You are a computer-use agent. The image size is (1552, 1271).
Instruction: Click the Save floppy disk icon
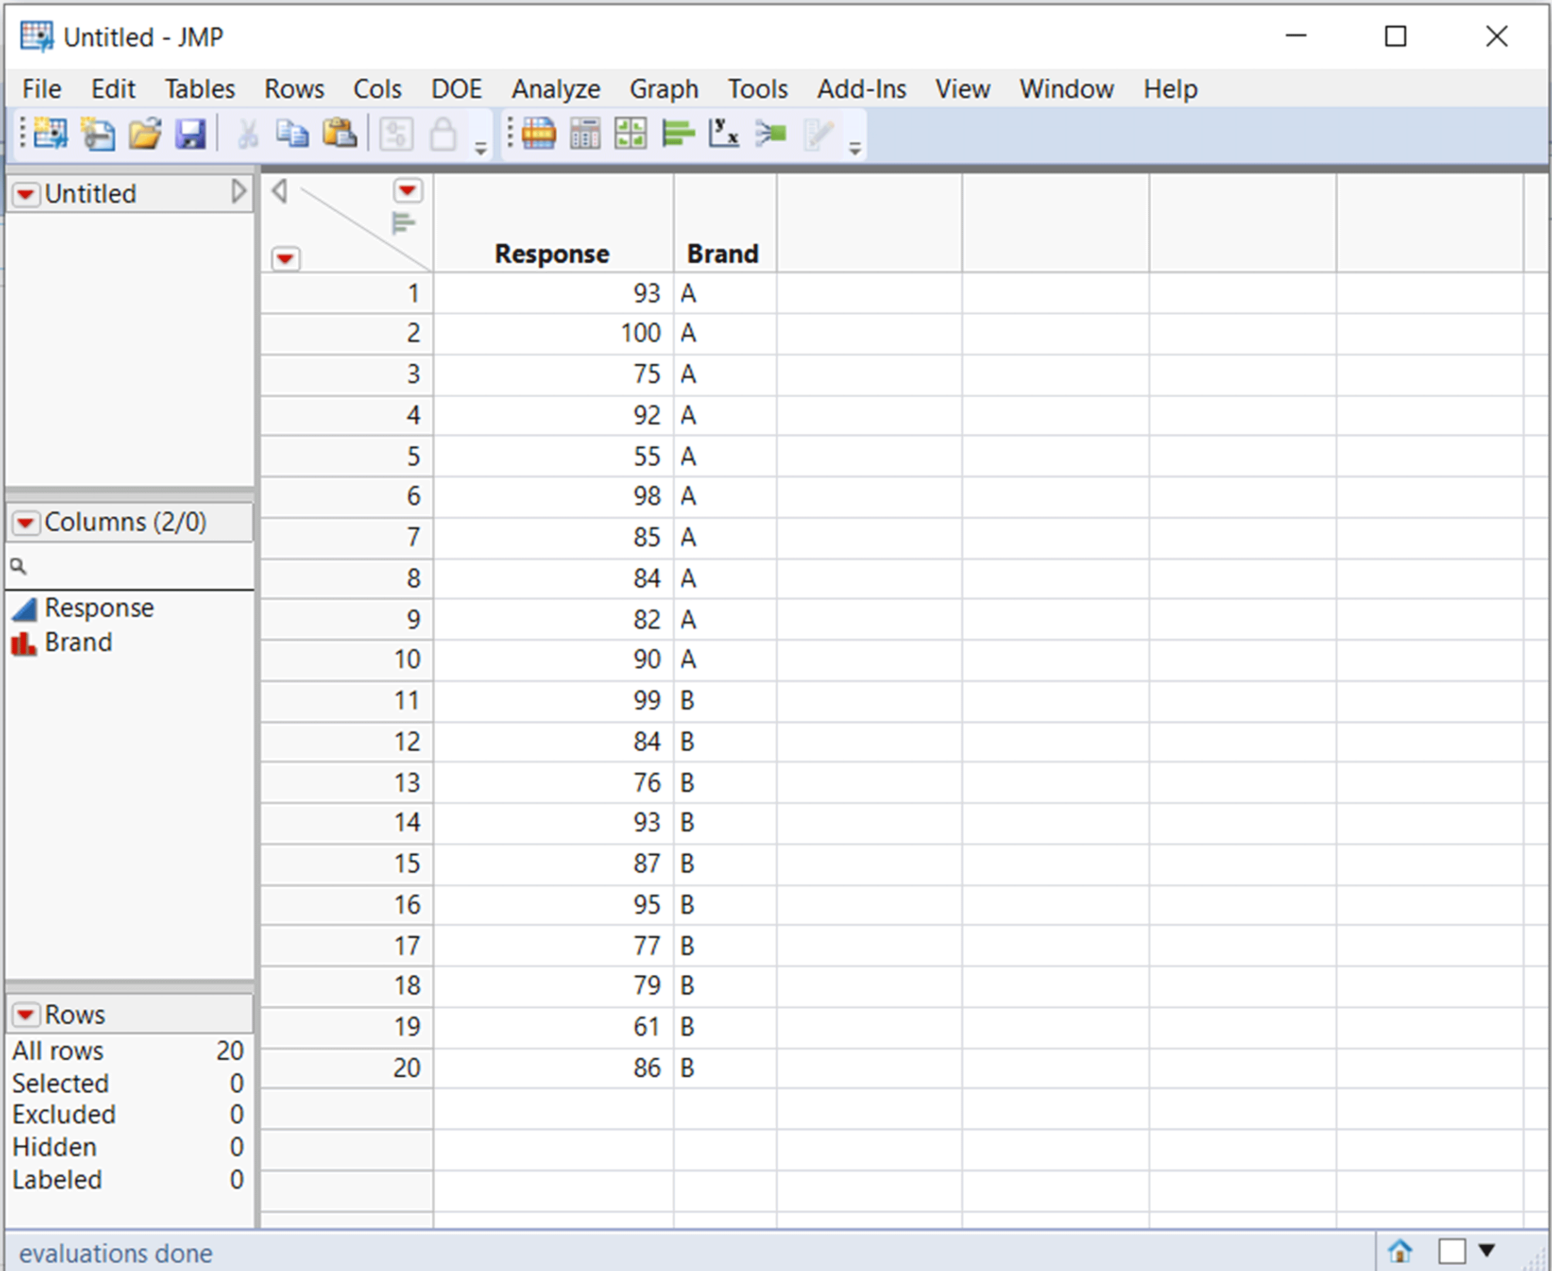191,134
